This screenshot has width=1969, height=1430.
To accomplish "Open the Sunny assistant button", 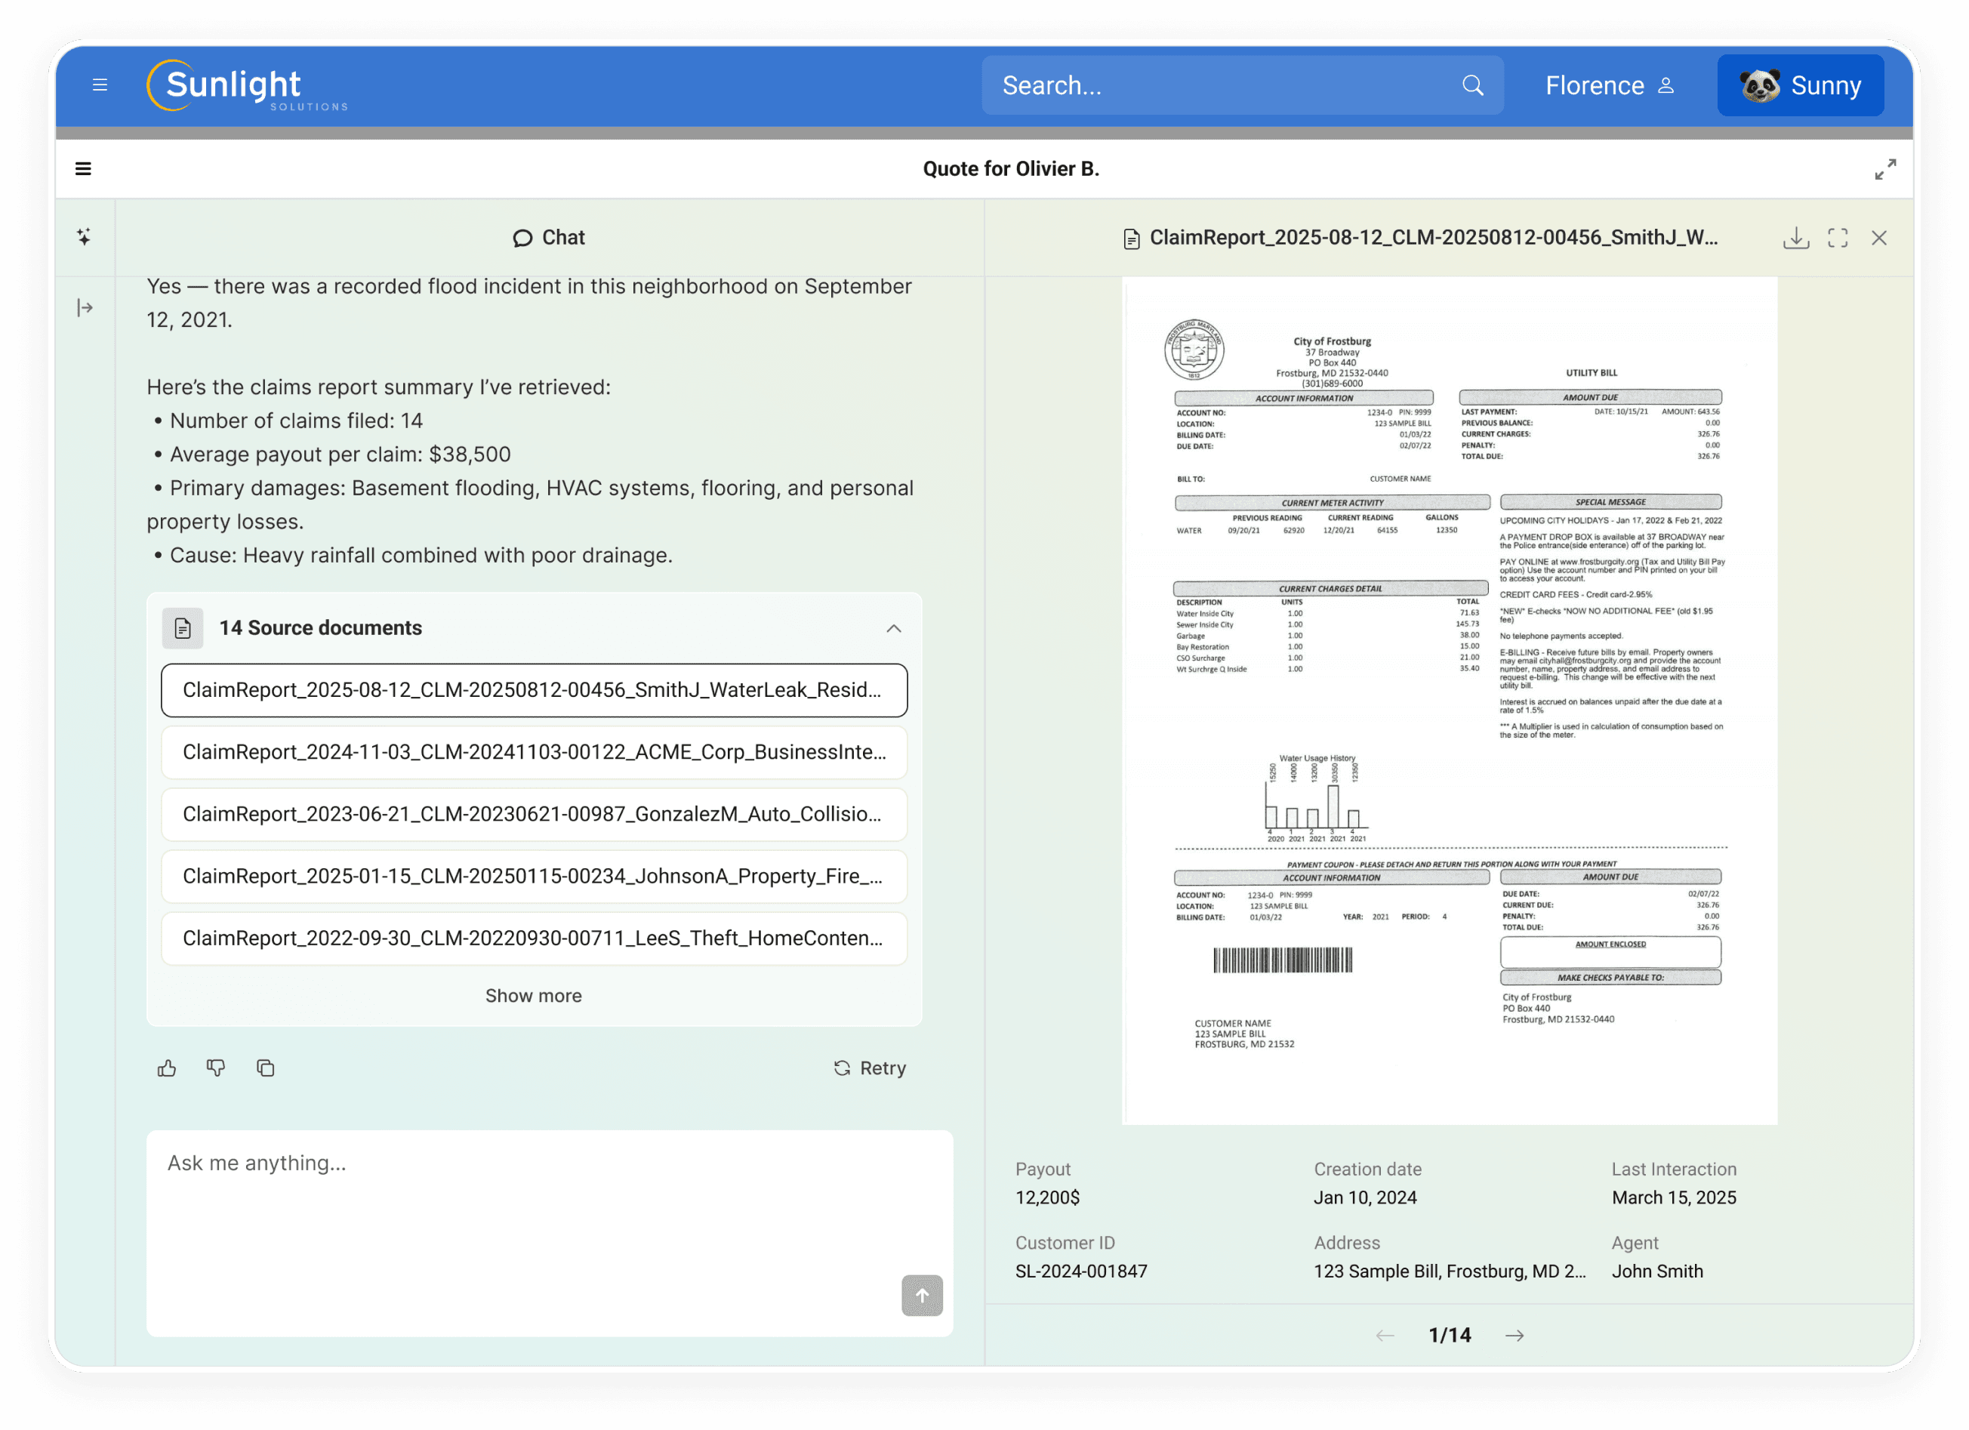I will coord(1800,85).
